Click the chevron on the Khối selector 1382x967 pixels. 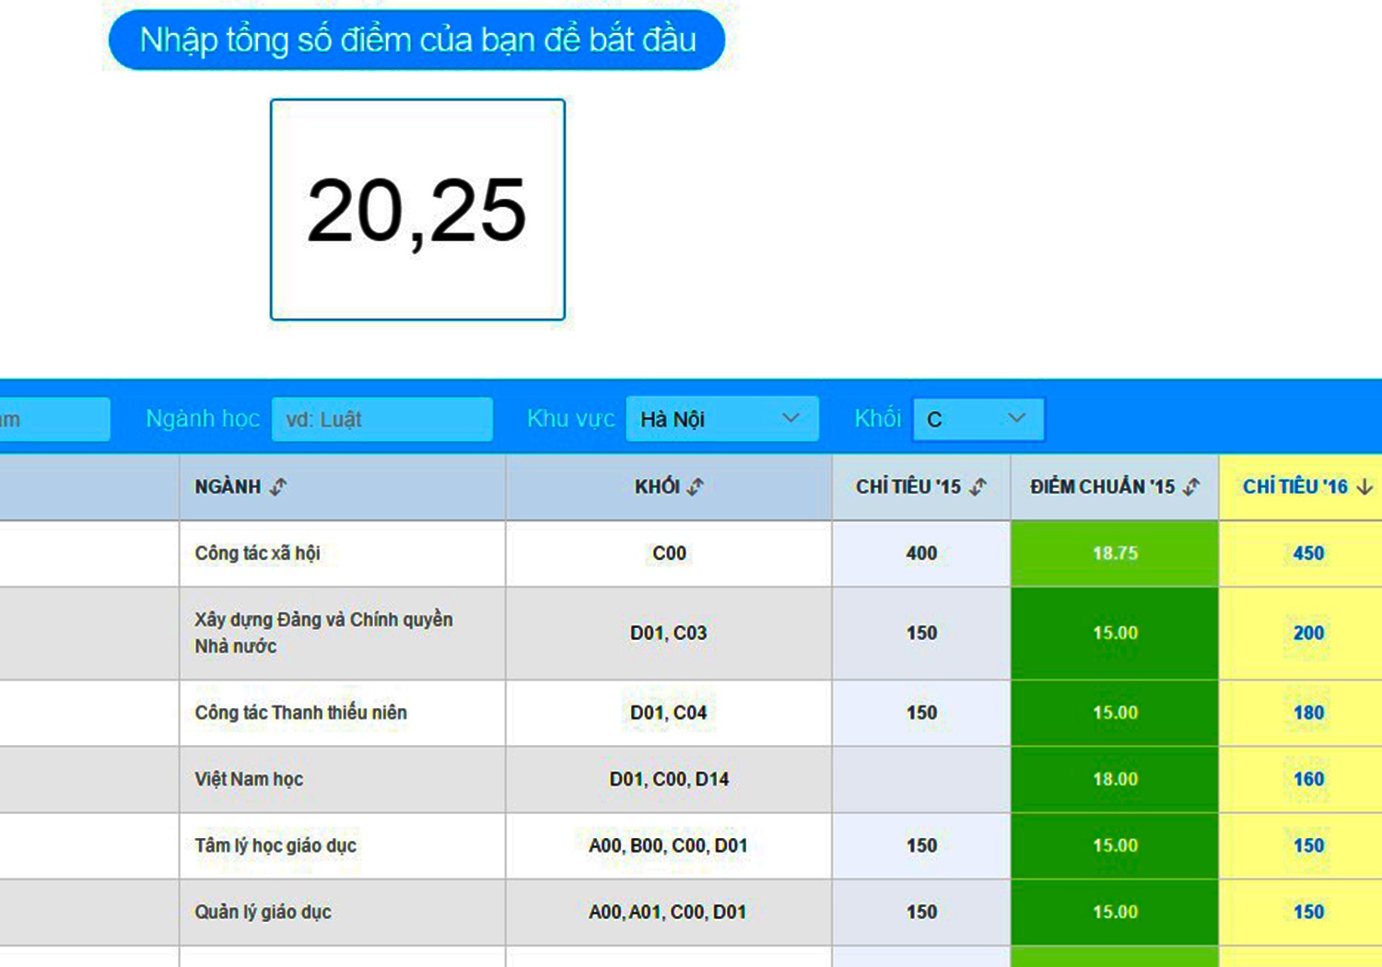[1017, 418]
